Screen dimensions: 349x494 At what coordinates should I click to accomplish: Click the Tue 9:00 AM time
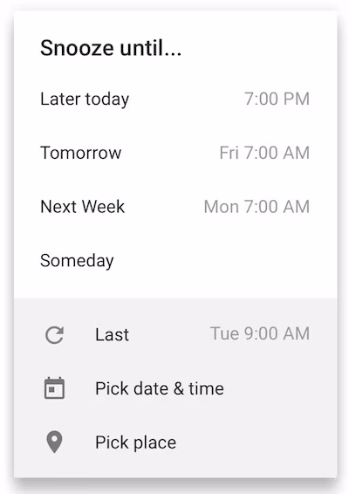point(260,333)
